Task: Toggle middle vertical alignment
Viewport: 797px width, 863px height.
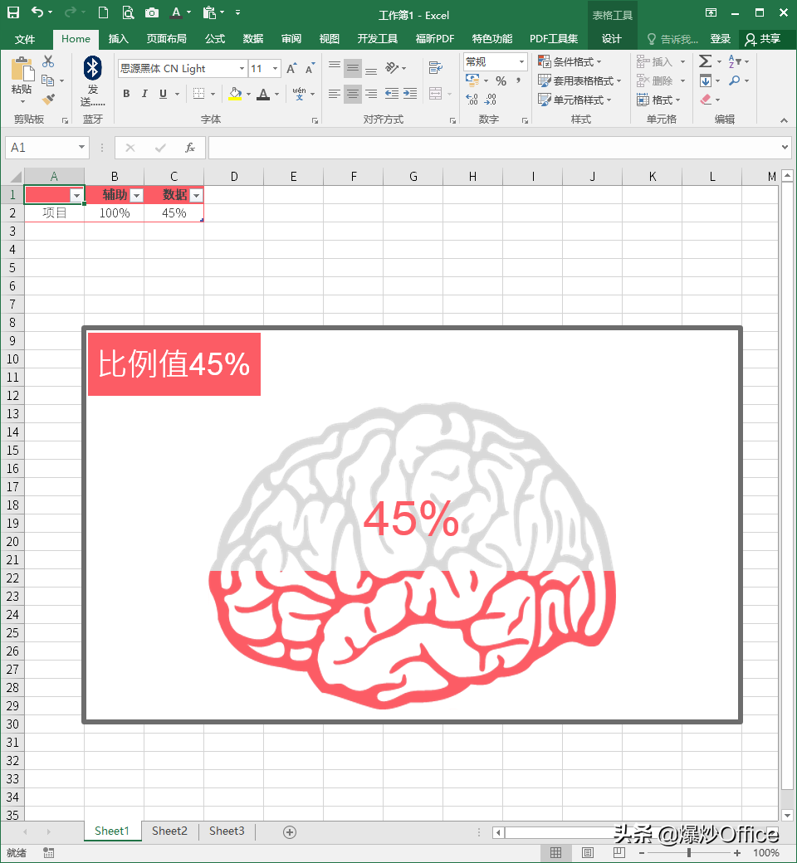Action: click(353, 68)
